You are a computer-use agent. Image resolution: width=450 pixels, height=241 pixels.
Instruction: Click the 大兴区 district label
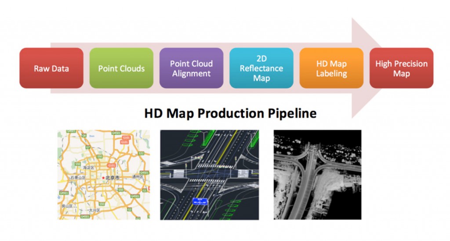coord(95,211)
